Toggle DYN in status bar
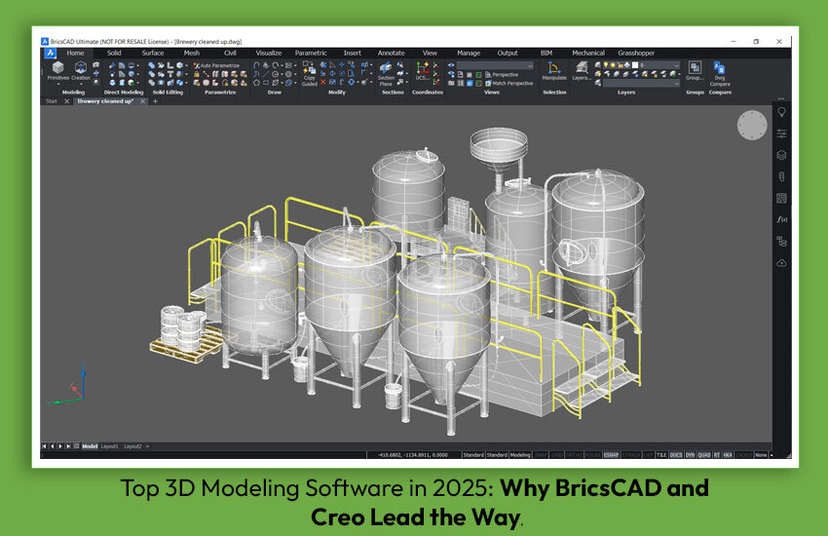This screenshot has width=828, height=536. [x=690, y=455]
